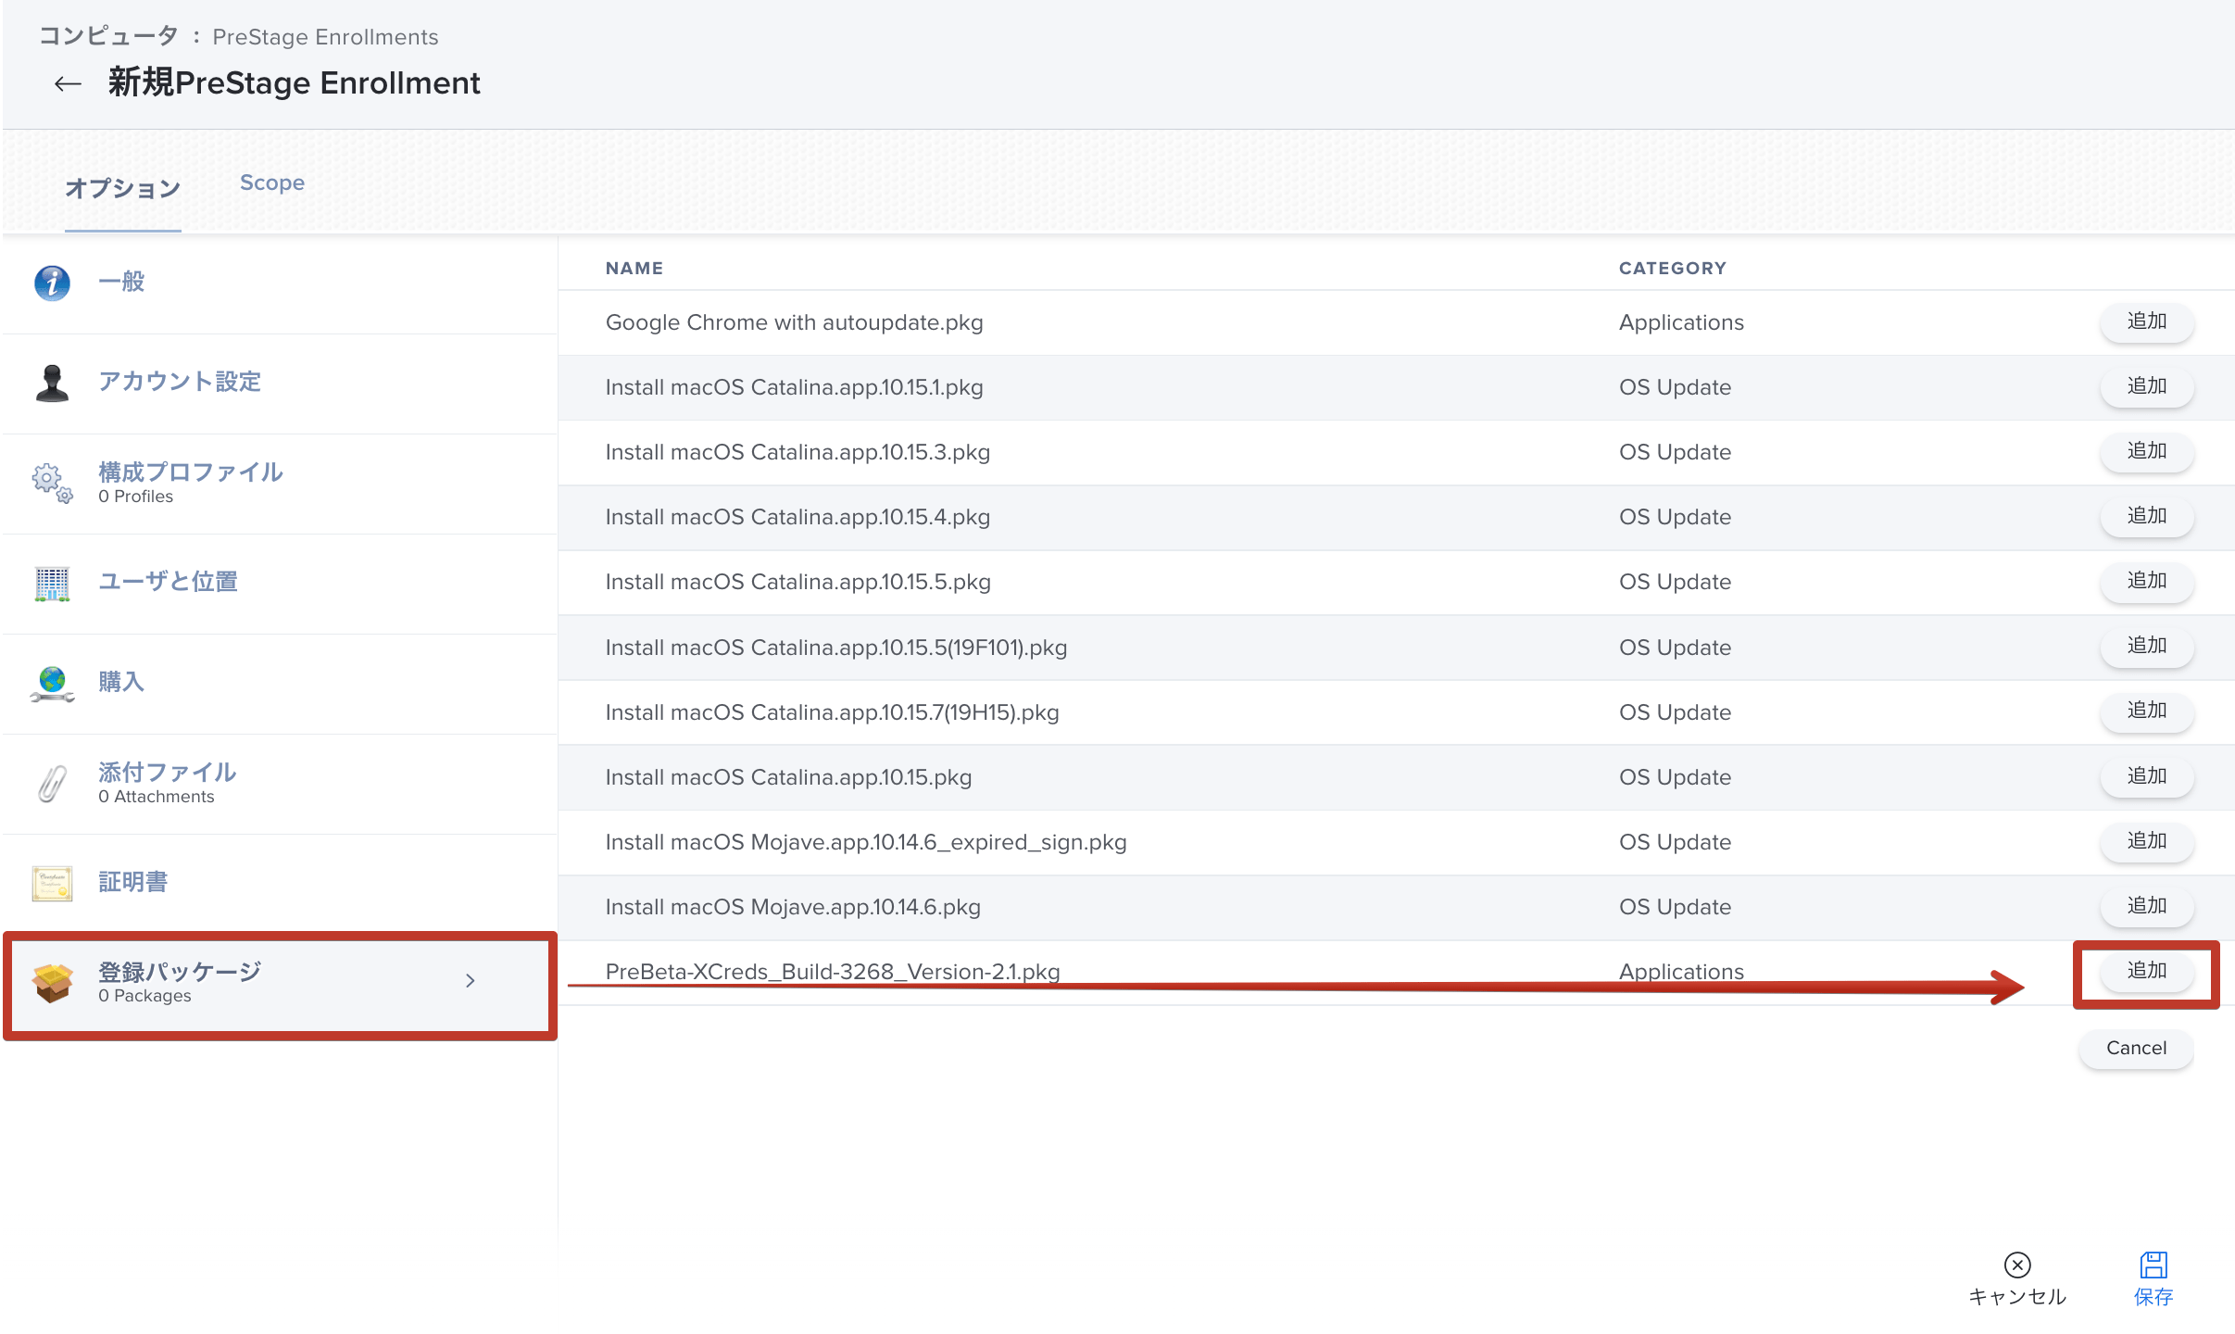Screen dimensions: 2235x1334
Task: Open the ユーザと位置 section
Action: [x=280, y=584]
